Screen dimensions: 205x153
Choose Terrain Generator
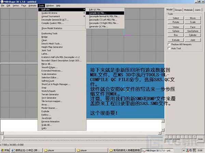coord(62,95)
